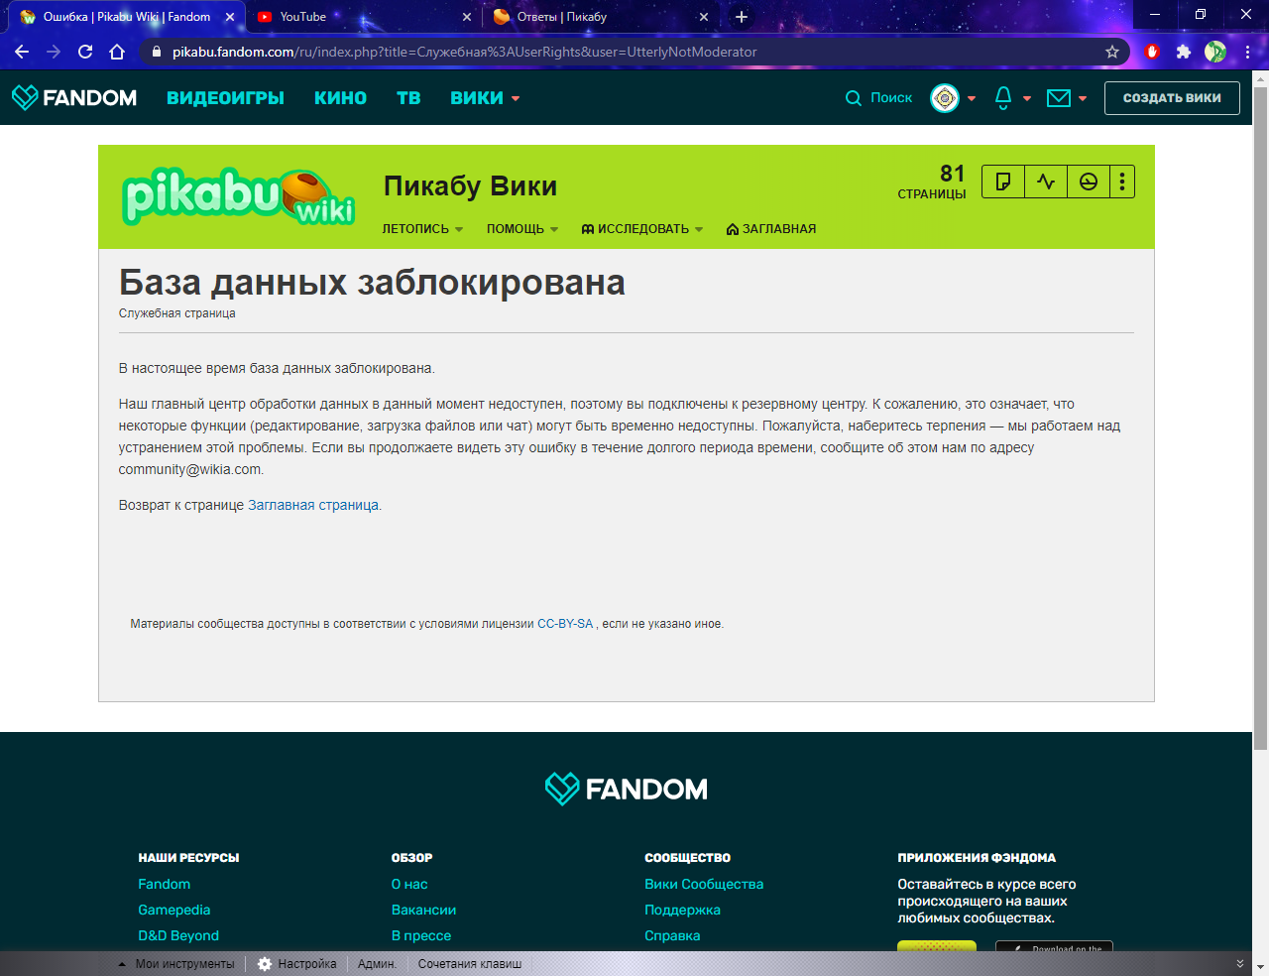Open the Видеоигры menu
The width and height of the screenshot is (1269, 976).
coord(225,98)
